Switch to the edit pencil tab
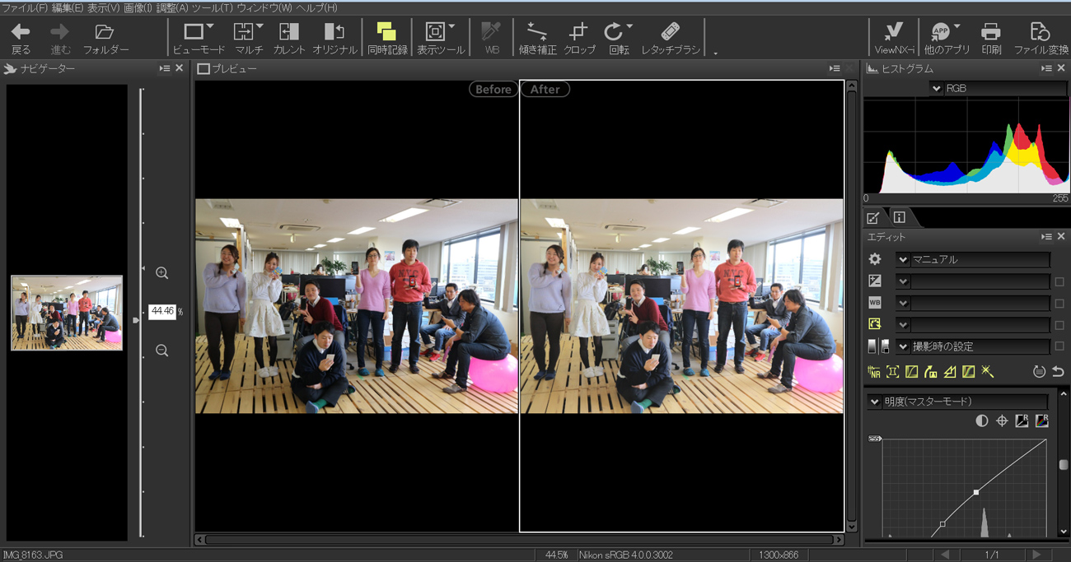Screen dimensions: 1071x562 (x=873, y=217)
